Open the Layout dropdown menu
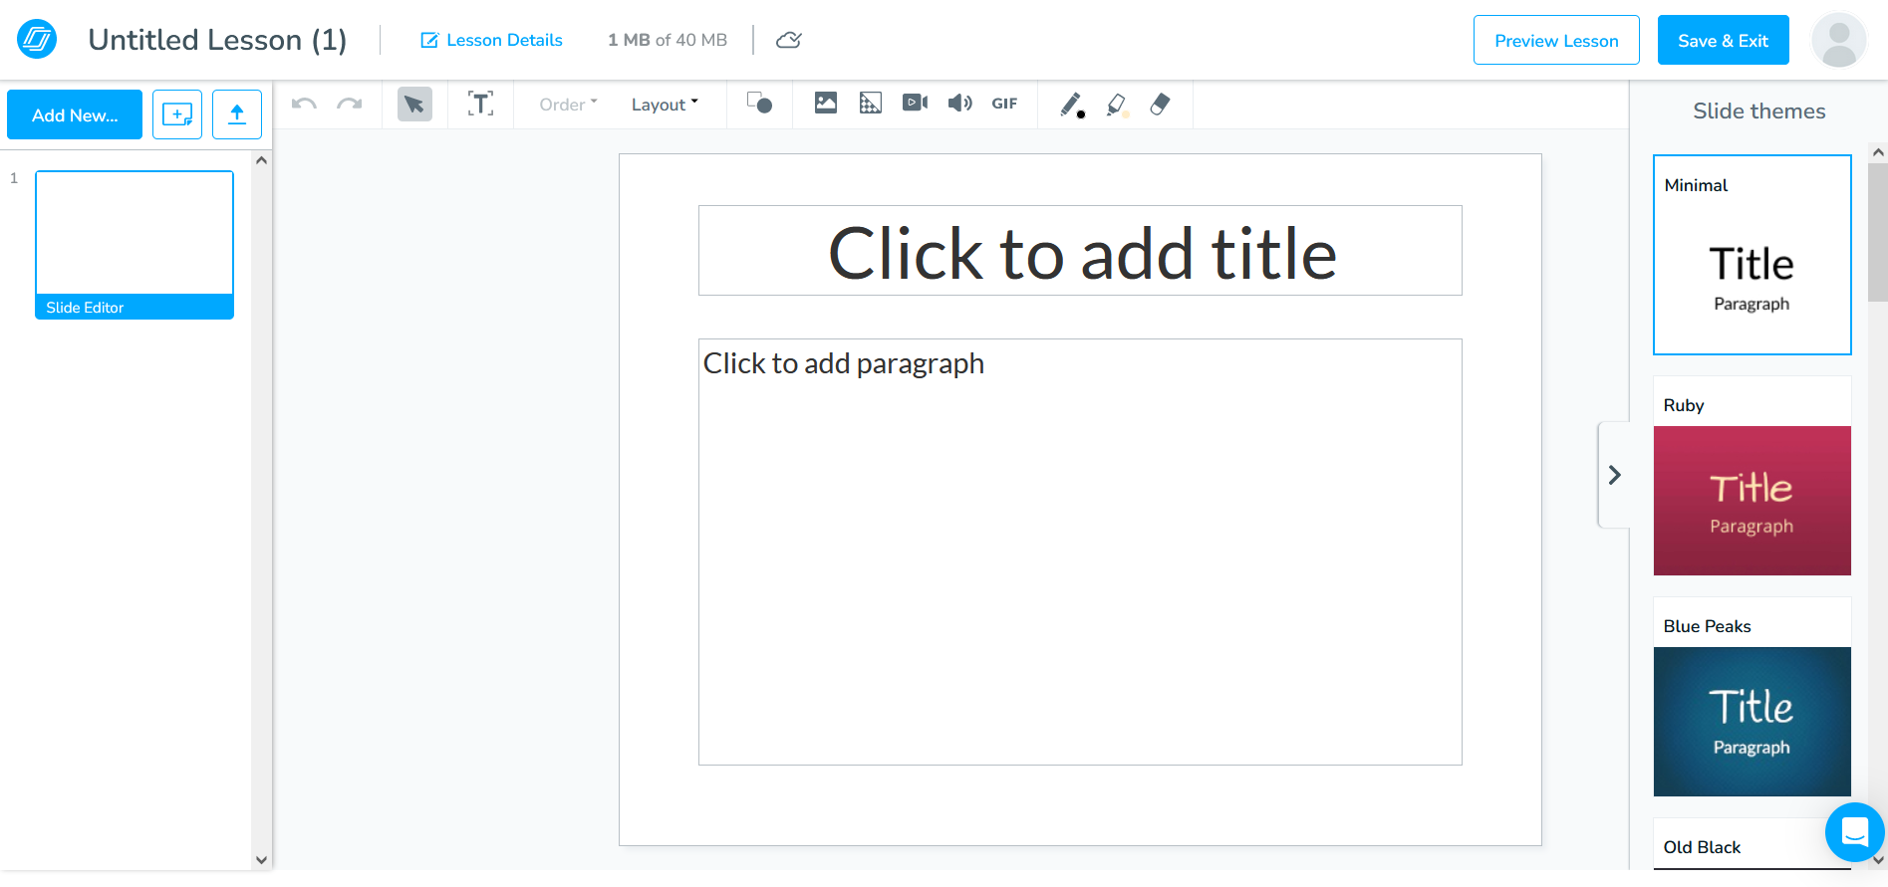The width and height of the screenshot is (1888, 887). pyautogui.click(x=665, y=105)
